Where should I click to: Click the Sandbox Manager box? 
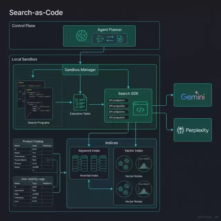[80, 70]
